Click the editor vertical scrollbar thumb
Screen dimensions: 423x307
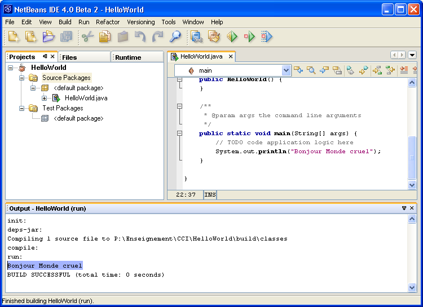click(412, 157)
